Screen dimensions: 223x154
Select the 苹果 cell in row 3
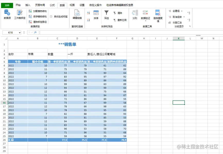(38, 54)
